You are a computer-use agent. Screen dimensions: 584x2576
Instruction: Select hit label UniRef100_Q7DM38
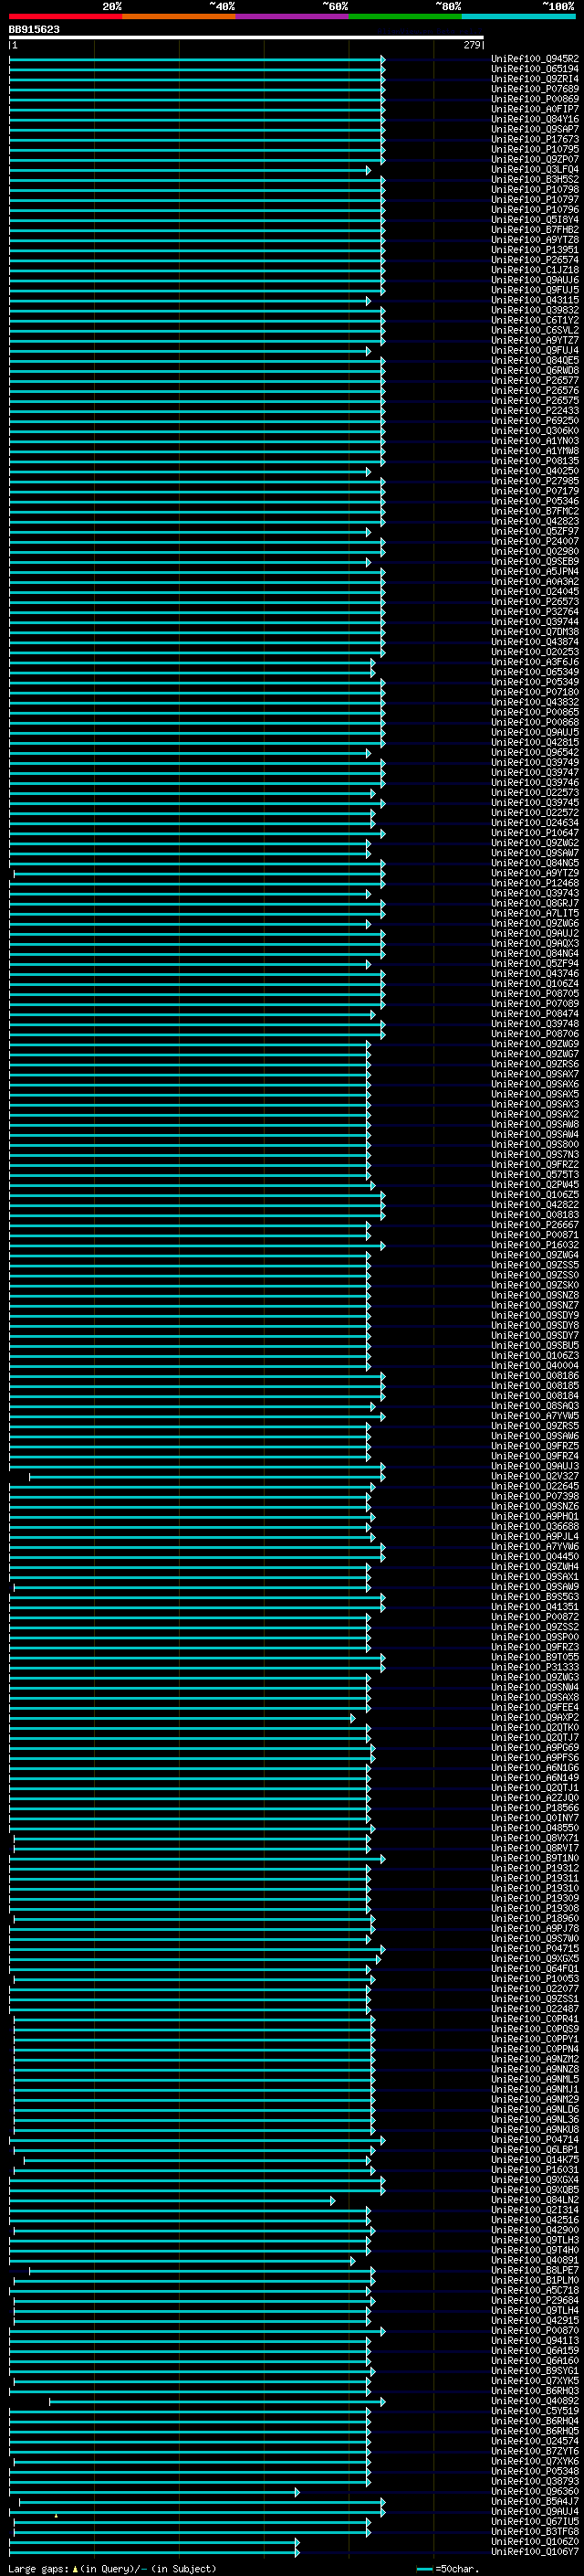click(x=535, y=632)
